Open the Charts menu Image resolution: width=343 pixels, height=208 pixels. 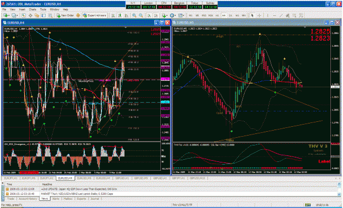pos(32,10)
